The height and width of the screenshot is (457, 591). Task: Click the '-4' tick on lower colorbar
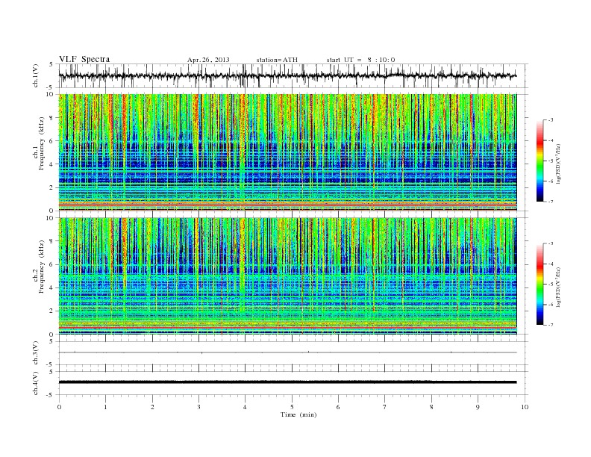[551, 264]
